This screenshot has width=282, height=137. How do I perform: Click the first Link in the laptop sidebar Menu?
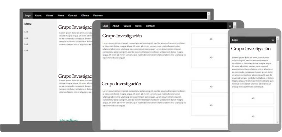[26, 32]
